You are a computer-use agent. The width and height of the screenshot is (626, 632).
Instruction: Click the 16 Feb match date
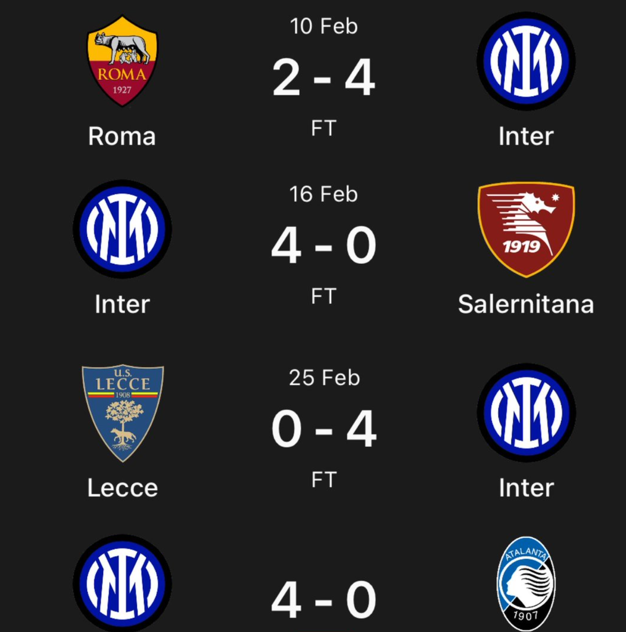click(x=324, y=195)
